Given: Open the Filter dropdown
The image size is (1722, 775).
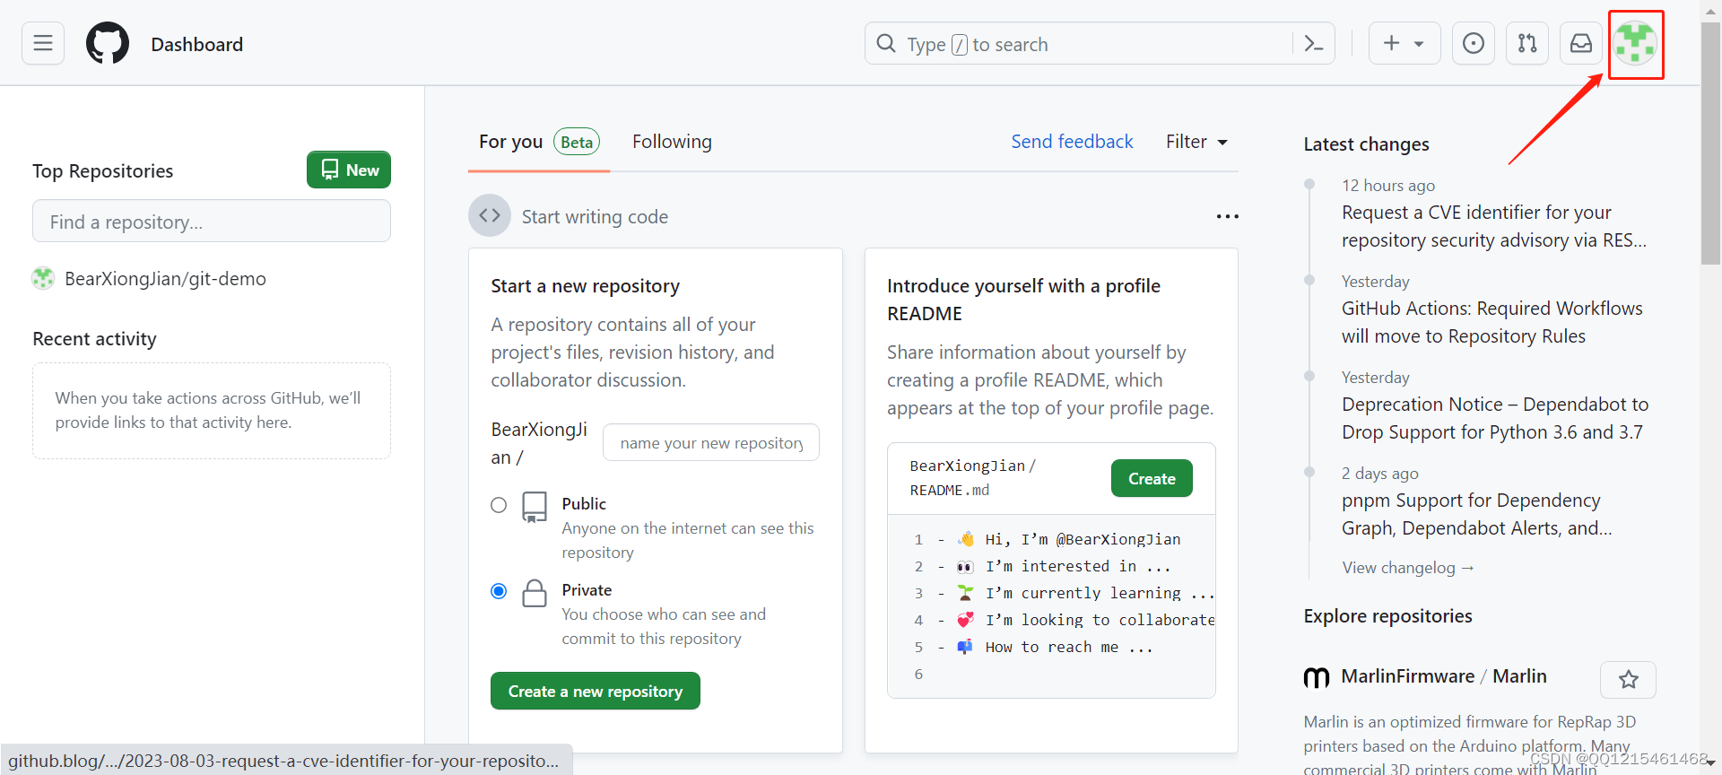Looking at the screenshot, I should [1196, 142].
